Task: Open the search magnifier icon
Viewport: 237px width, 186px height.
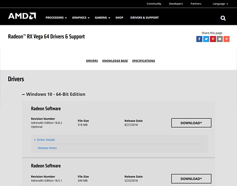Action: click(223, 18)
